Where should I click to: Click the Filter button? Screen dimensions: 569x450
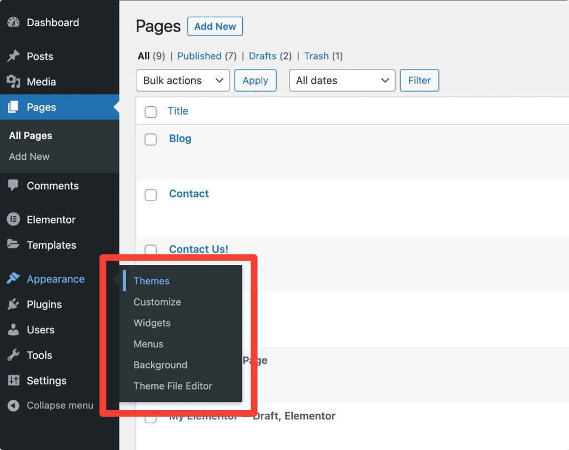tap(419, 80)
